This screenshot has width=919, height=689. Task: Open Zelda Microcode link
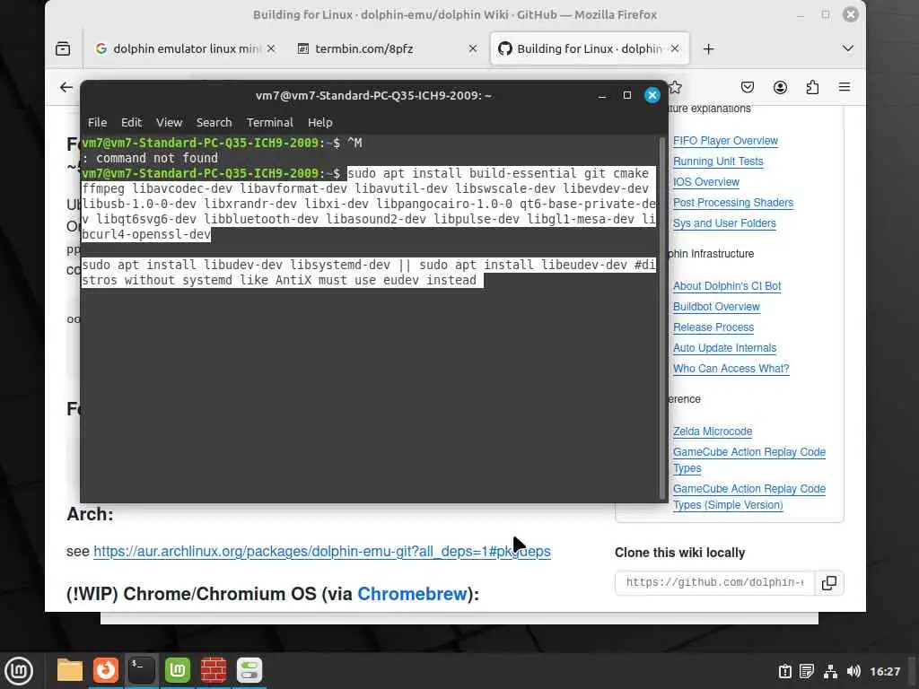[712, 432]
